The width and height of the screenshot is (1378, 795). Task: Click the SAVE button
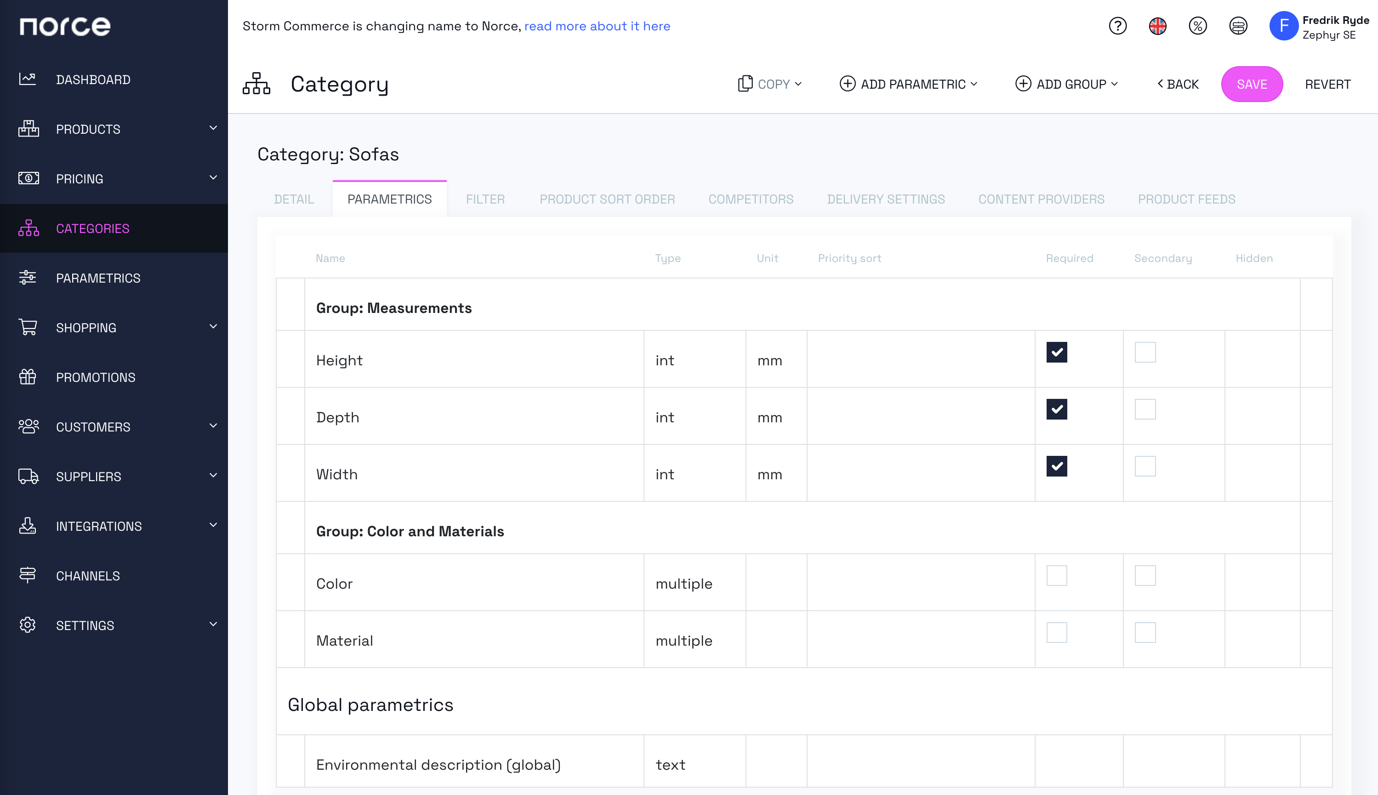tap(1252, 84)
